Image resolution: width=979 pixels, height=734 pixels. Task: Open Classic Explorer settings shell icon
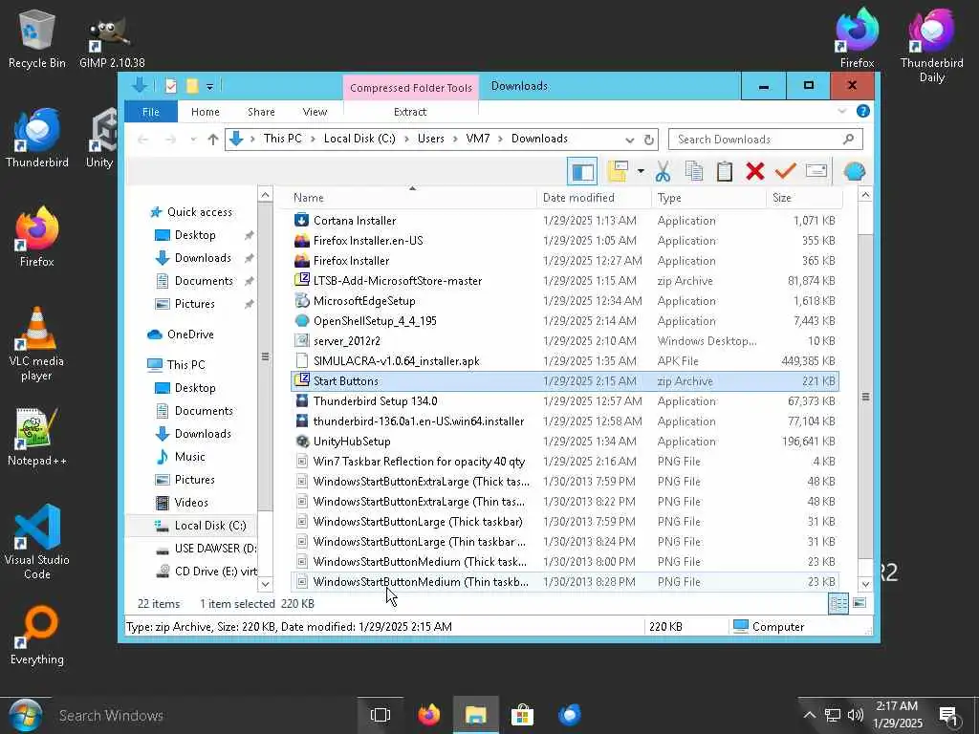[x=854, y=171]
